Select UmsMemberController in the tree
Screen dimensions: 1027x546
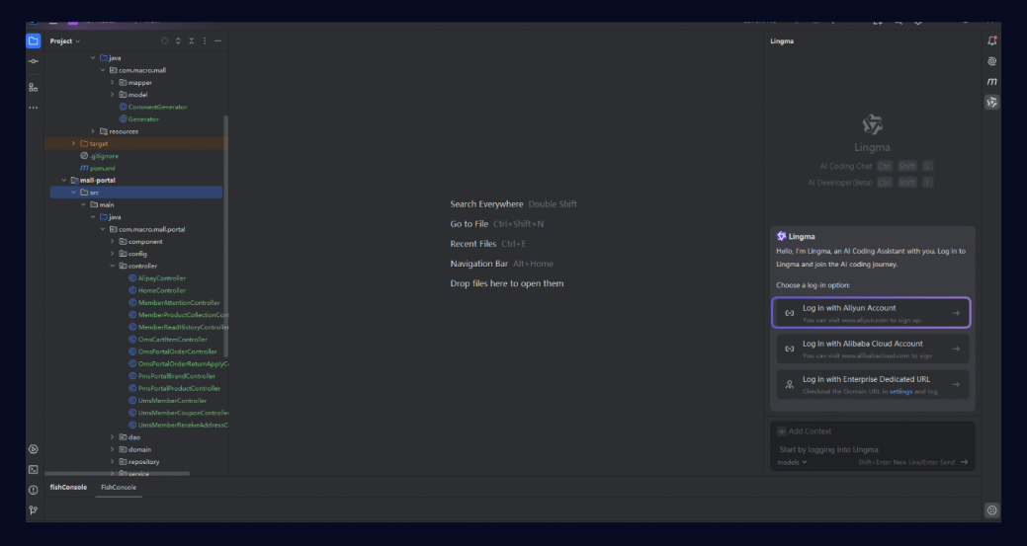(172, 401)
